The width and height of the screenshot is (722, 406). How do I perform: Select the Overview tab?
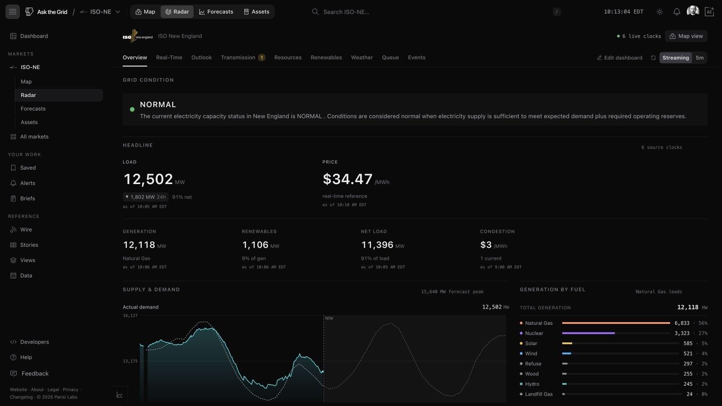click(135, 58)
